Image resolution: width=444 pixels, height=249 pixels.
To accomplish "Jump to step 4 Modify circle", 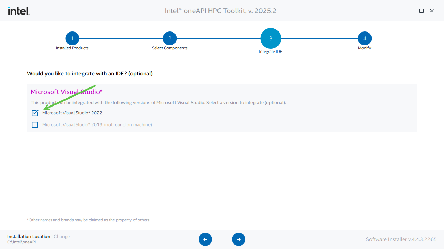I will 365,38.
